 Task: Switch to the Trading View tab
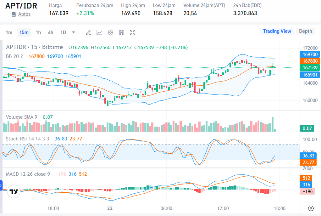pyautogui.click(x=277, y=31)
